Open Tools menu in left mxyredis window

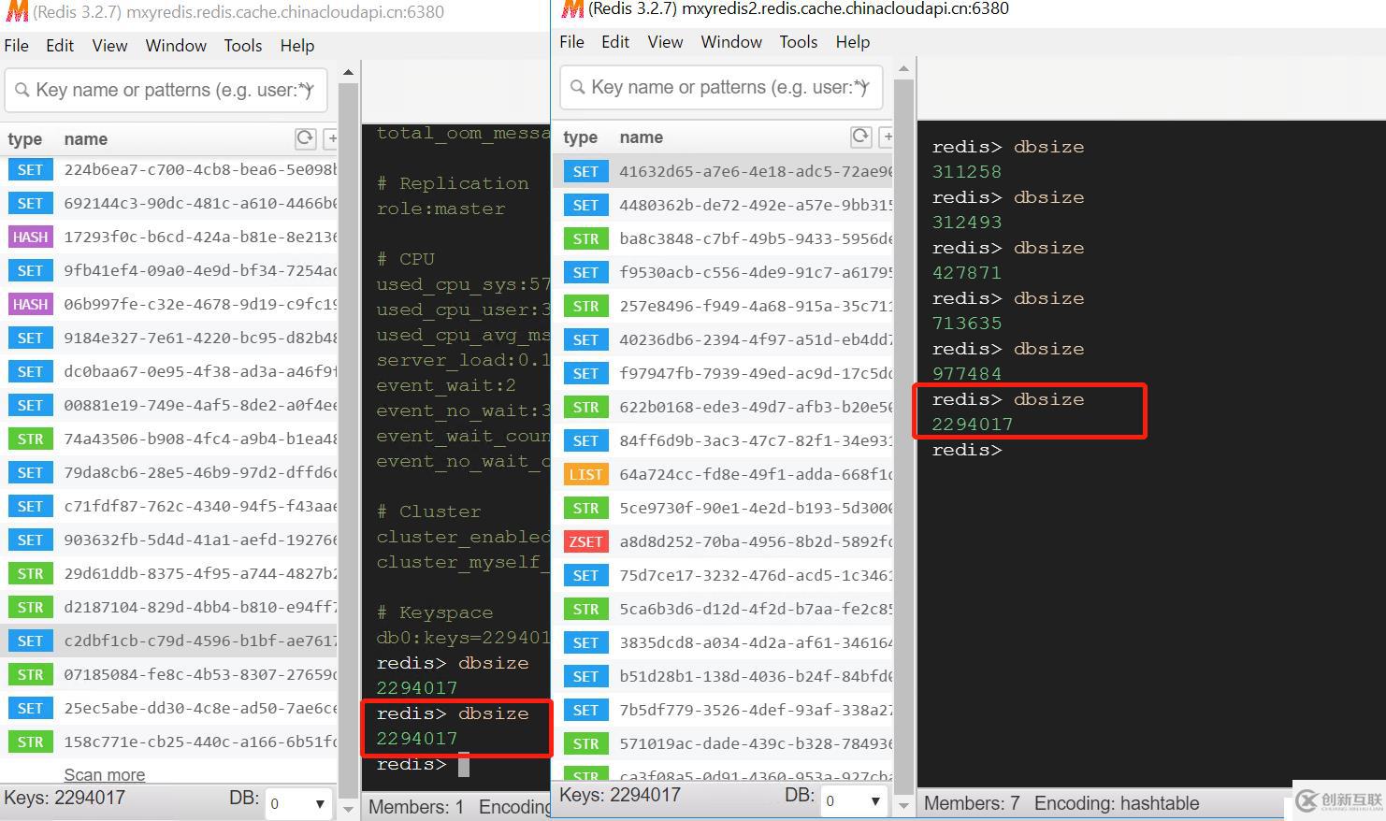pyautogui.click(x=243, y=45)
